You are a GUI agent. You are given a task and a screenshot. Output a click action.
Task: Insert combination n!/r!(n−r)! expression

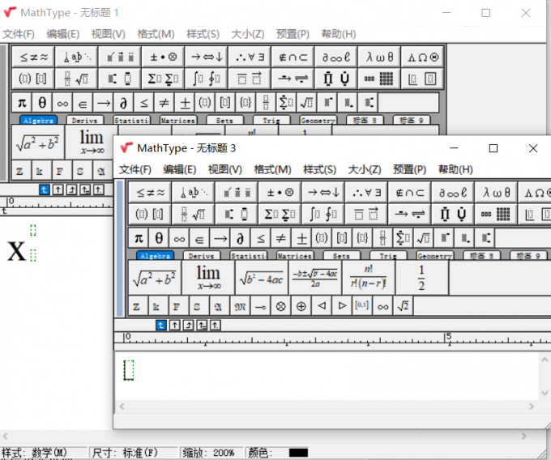pyautogui.click(x=369, y=278)
